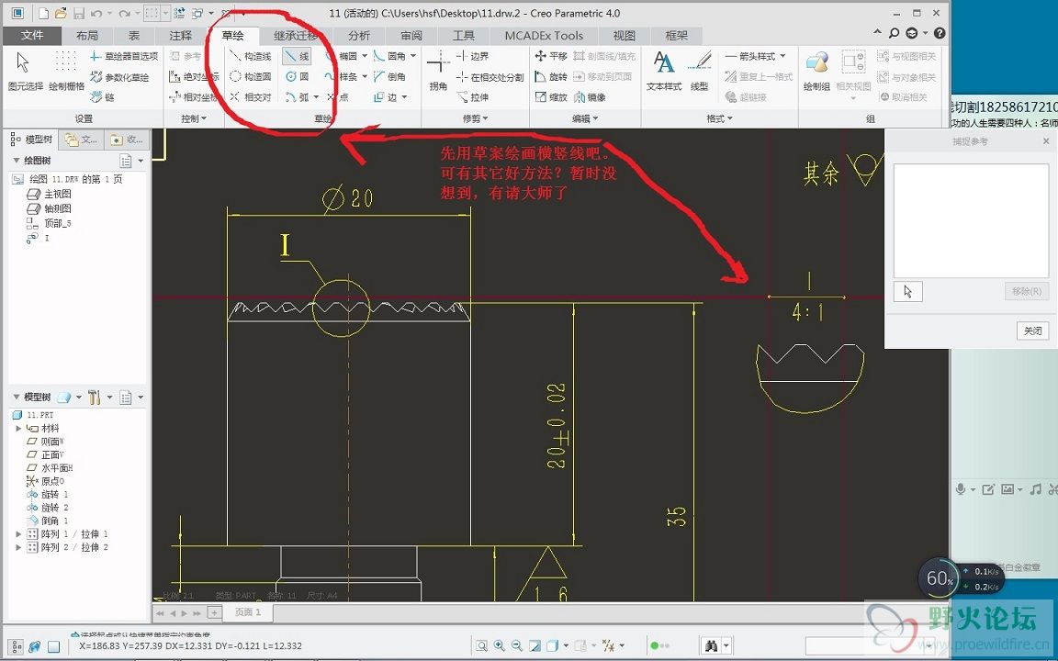Screen dimensions: 1058x661
Task: Click the help question mark icon
Action: 940,33
